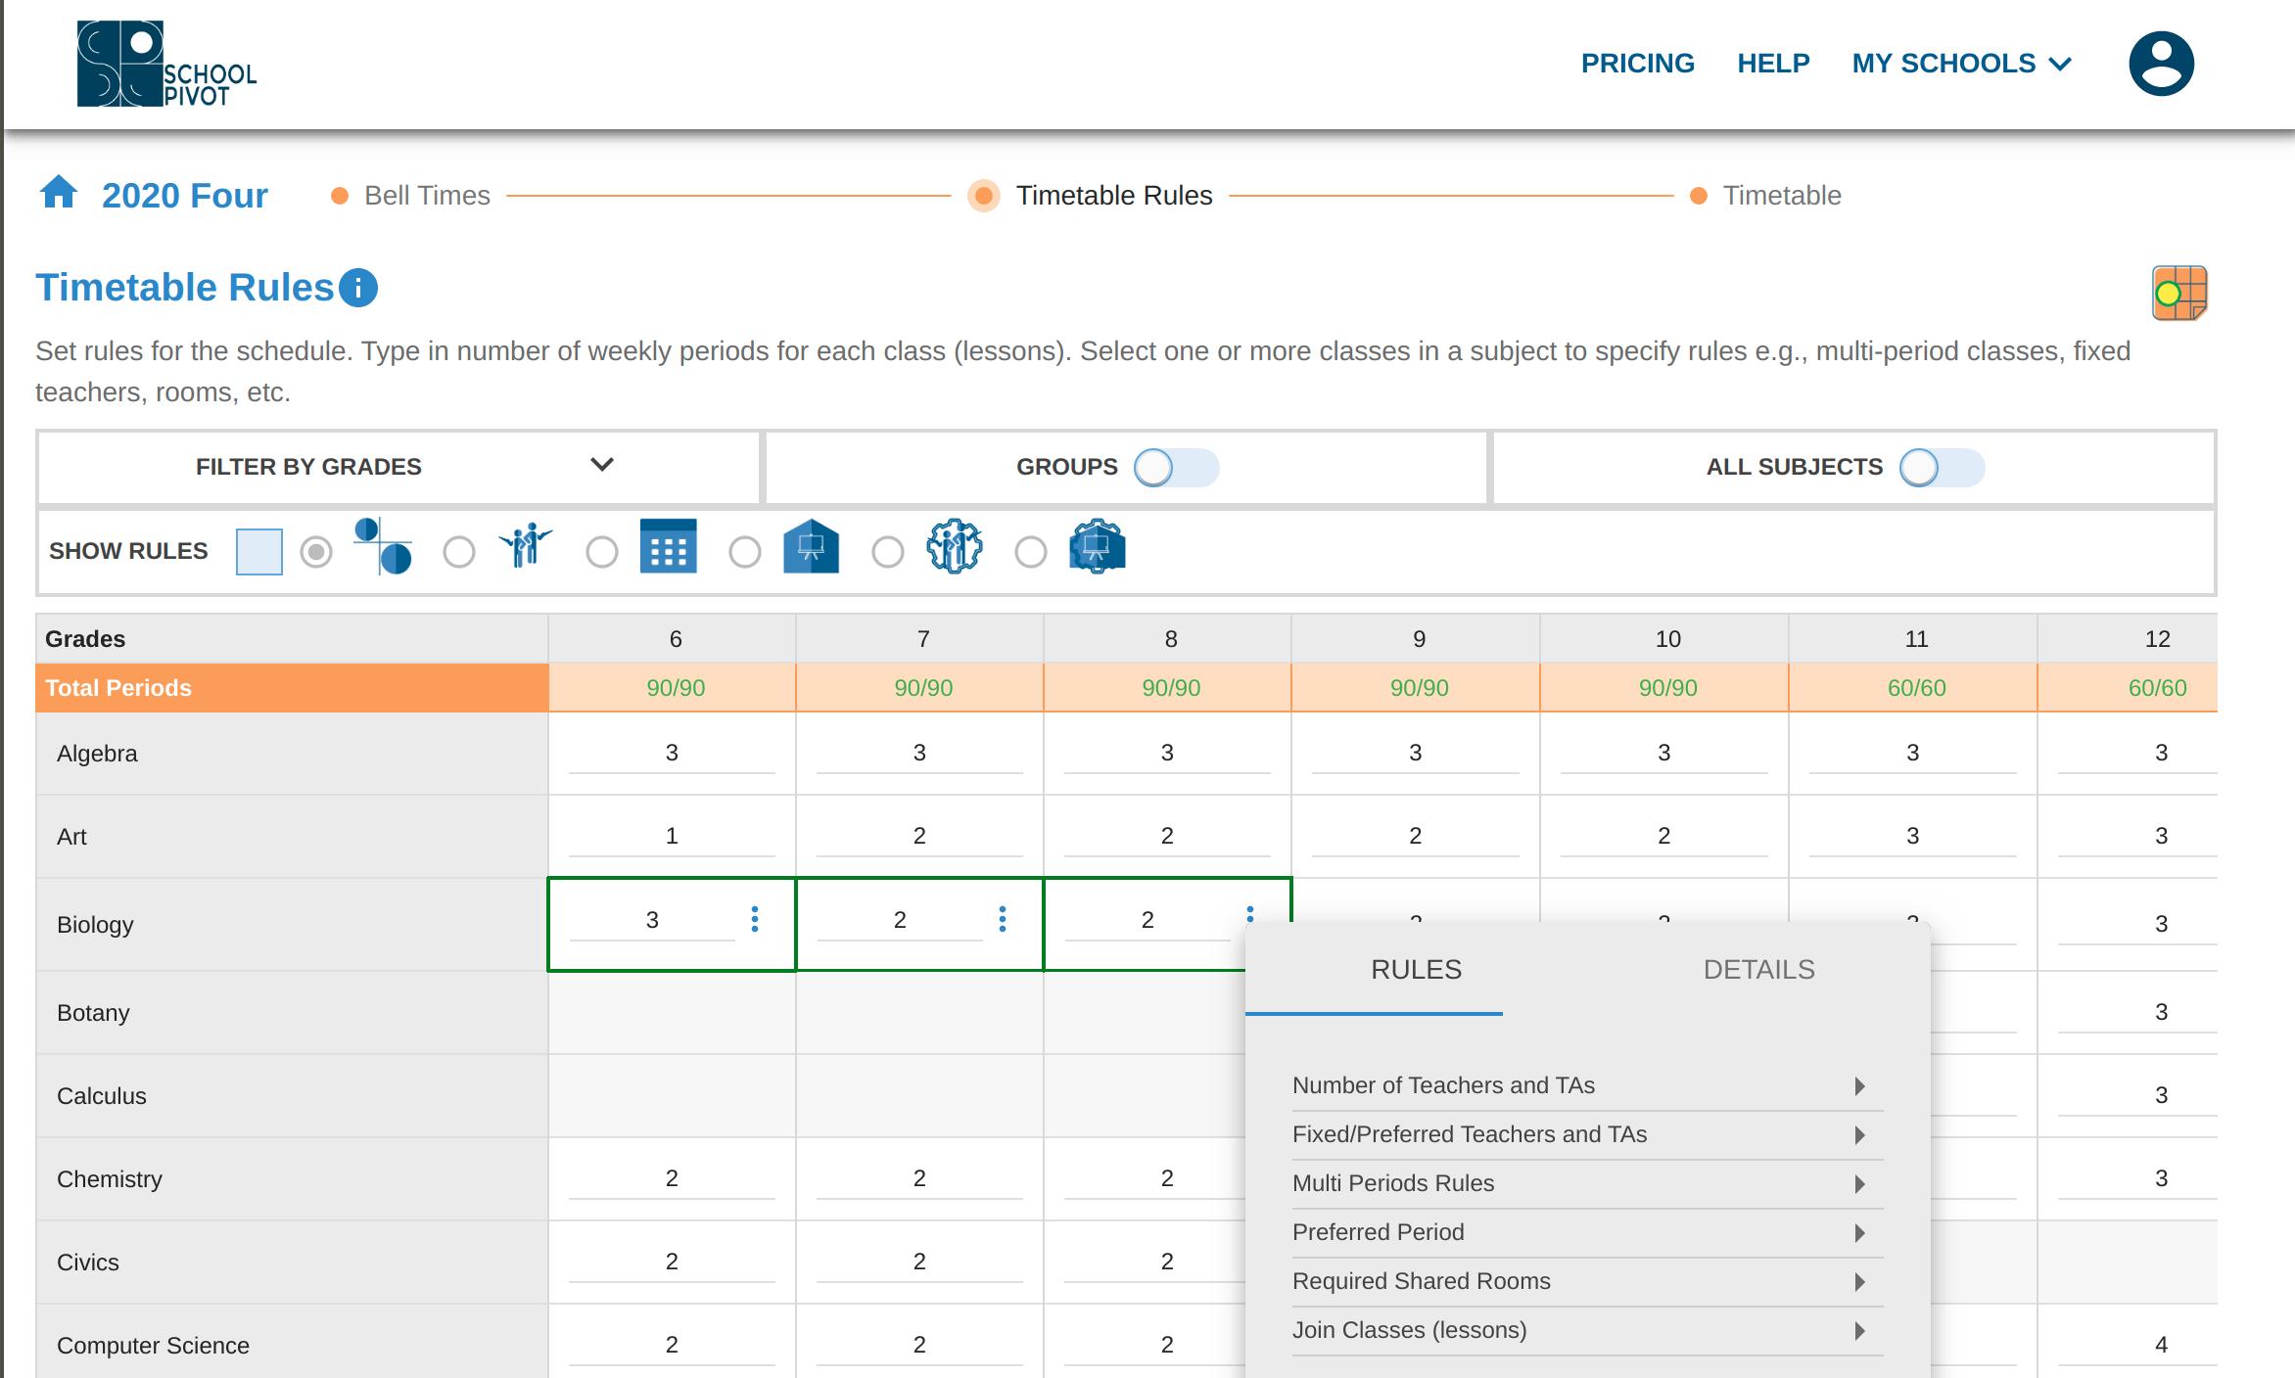Click the Timetable Rules info icon
Viewport: 2295px width, 1378px height.
[x=358, y=288]
